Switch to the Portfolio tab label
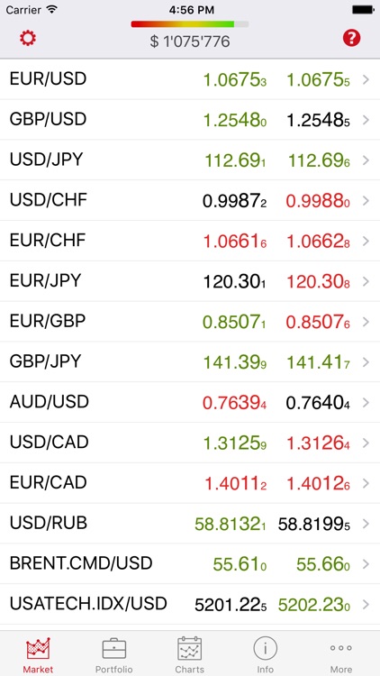380x676 pixels. point(114,670)
